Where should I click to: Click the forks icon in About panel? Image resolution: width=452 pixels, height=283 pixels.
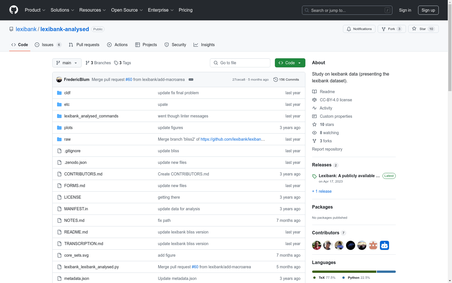[x=314, y=141]
